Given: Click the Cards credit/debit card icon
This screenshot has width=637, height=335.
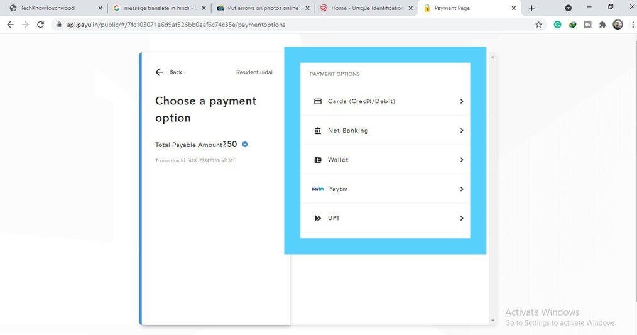Looking at the screenshot, I should (318, 101).
